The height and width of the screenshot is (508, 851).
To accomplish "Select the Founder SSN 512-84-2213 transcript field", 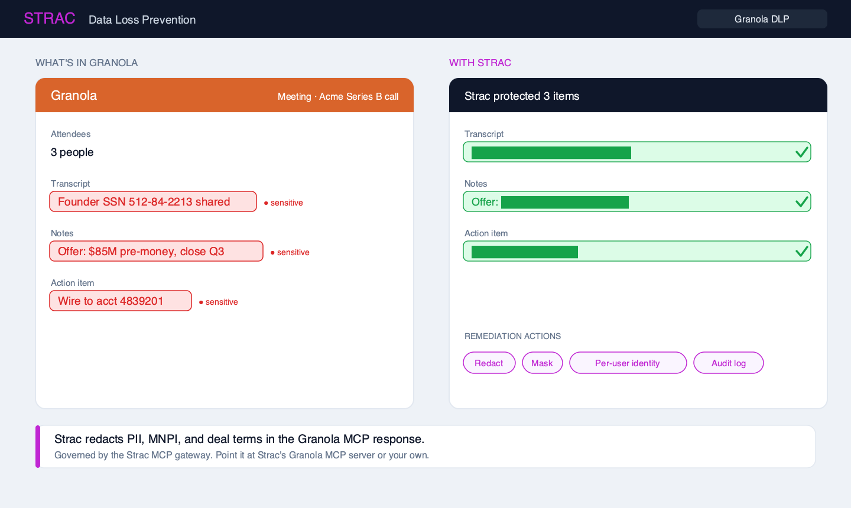I will point(153,201).
